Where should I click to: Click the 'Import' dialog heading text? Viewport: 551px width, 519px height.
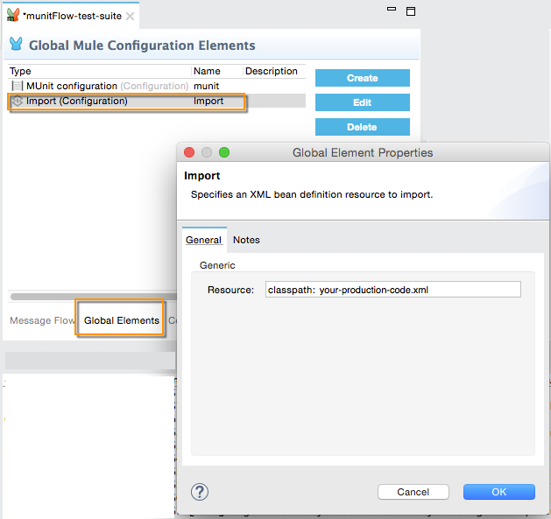[x=202, y=176]
